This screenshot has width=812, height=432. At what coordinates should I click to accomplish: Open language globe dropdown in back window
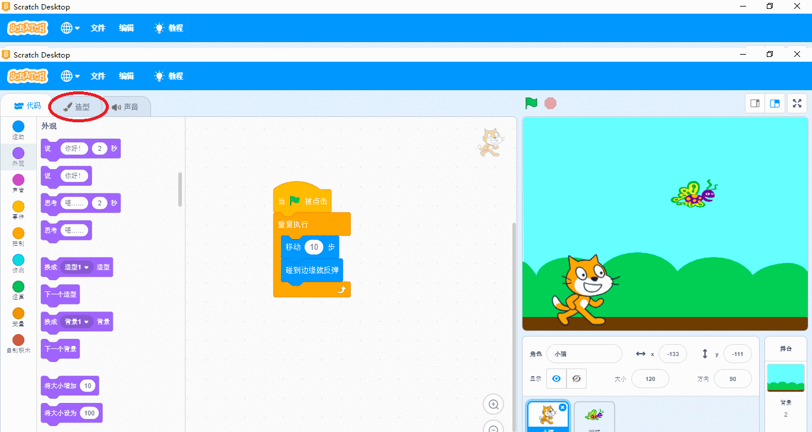pos(70,28)
